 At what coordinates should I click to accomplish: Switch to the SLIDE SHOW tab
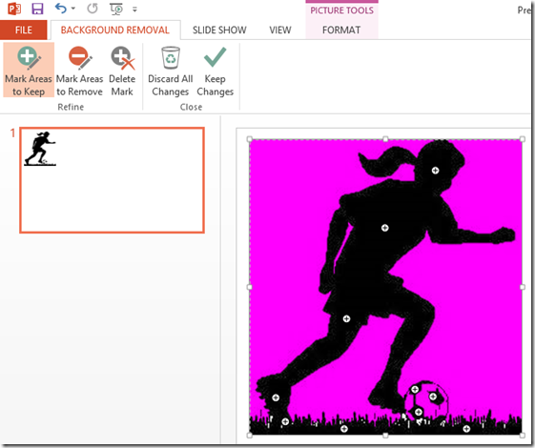coord(219,30)
